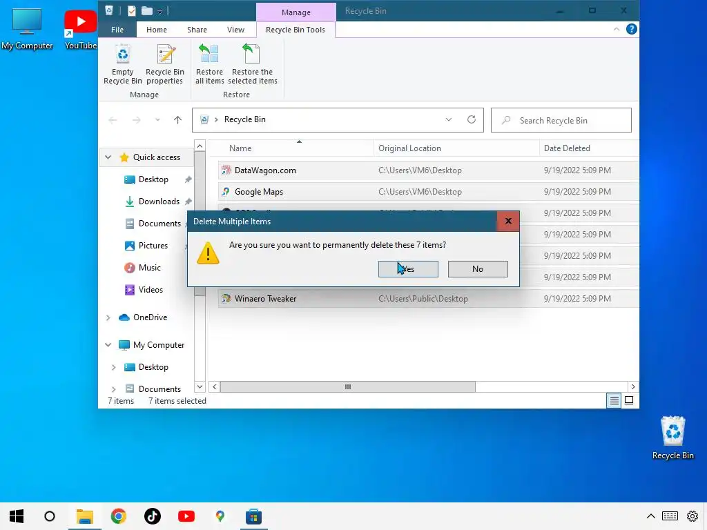Collapse the Quick access tree node
Viewport: 707px width, 530px height.
[x=108, y=157]
